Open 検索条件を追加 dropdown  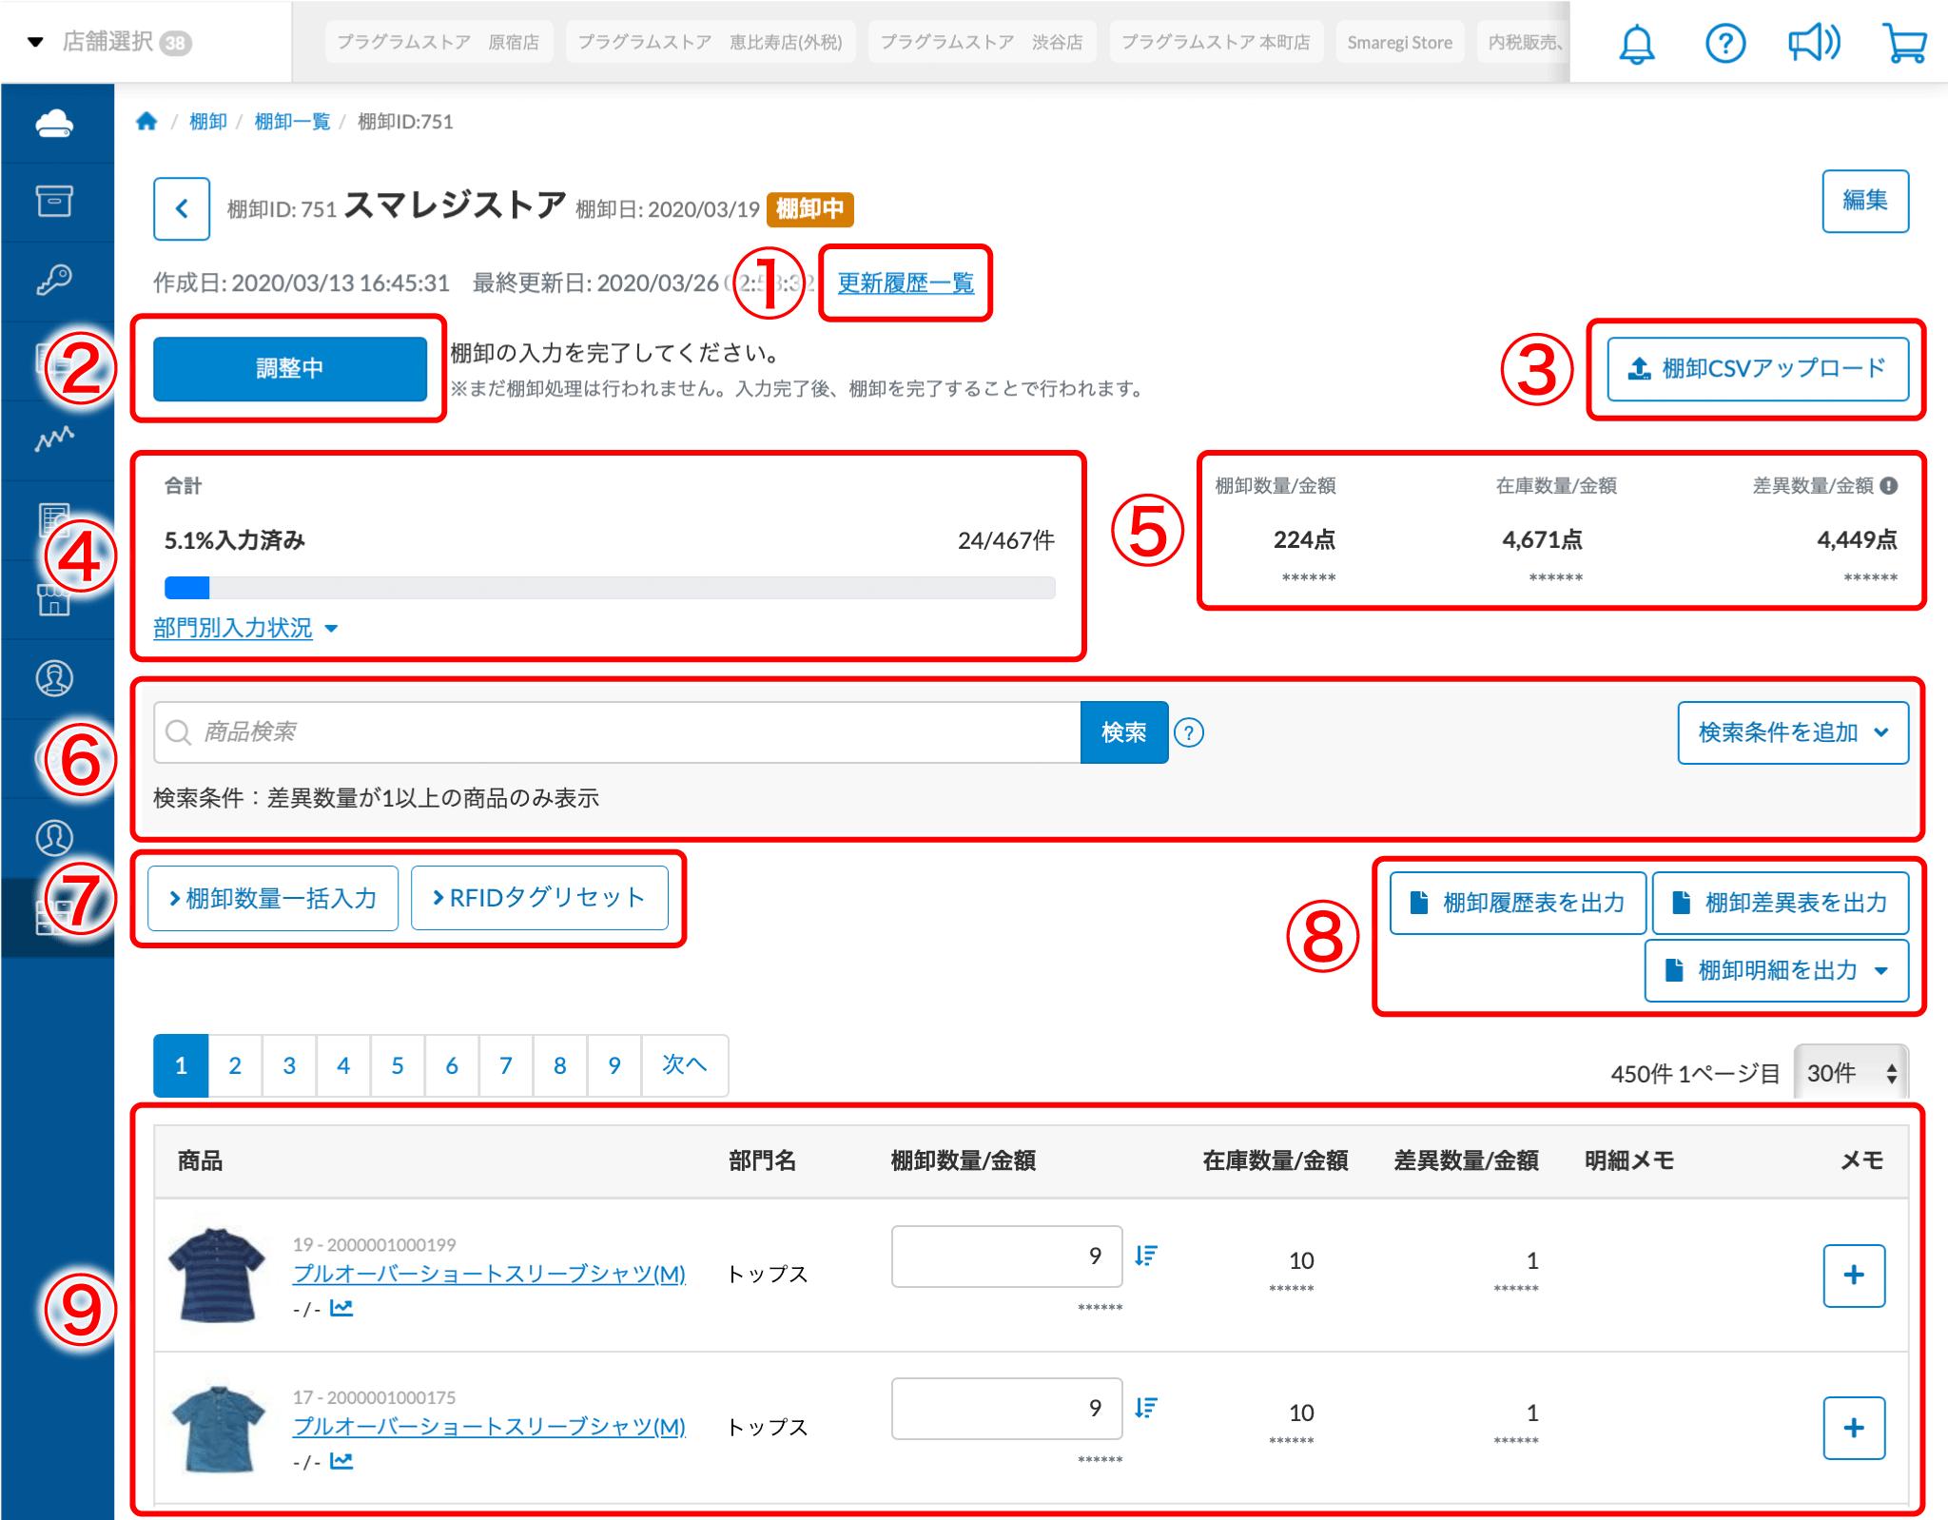tap(1792, 732)
